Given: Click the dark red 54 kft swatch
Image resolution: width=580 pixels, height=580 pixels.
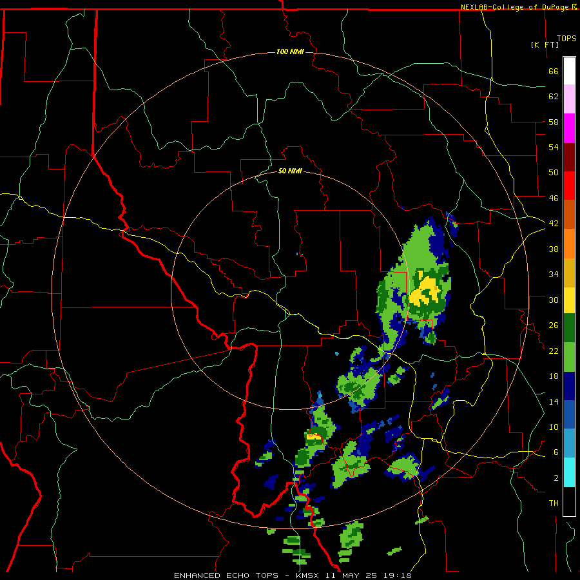Looking at the screenshot, I should click(x=569, y=157).
